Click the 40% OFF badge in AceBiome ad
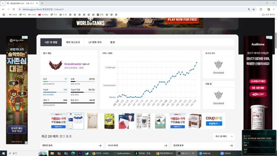The height and width of the screenshot is (156, 277). click(x=258, y=94)
